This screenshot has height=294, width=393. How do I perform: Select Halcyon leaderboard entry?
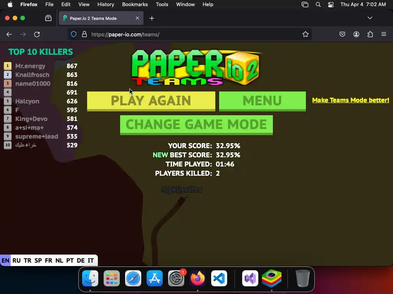pos(41,101)
